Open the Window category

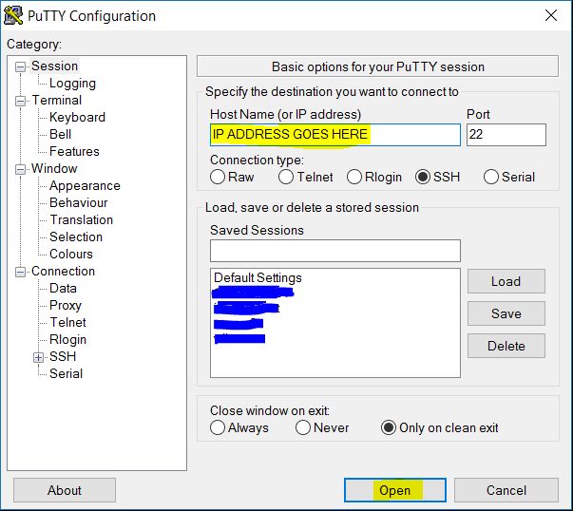point(54,168)
